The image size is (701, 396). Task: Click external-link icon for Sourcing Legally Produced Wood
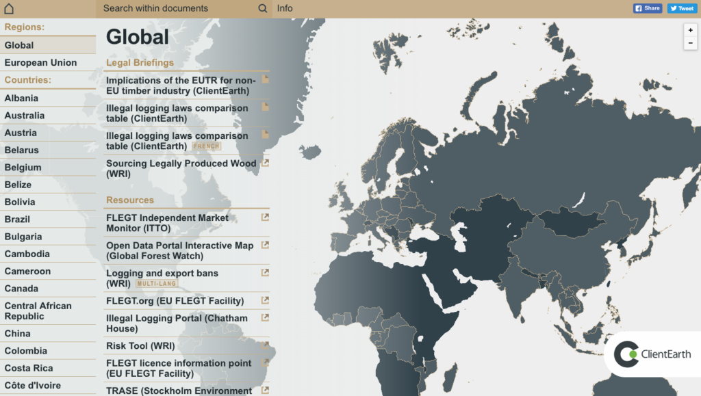(x=265, y=163)
